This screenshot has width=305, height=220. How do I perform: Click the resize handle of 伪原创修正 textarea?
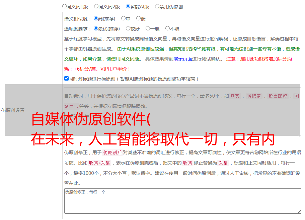pos(299,212)
